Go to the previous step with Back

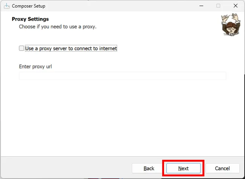[x=149, y=168]
